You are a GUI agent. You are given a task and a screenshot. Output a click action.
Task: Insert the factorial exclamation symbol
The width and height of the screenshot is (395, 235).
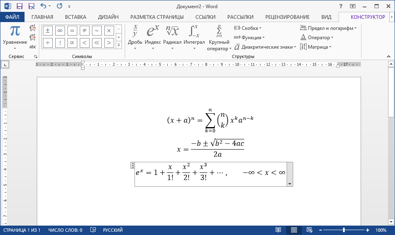point(60,43)
